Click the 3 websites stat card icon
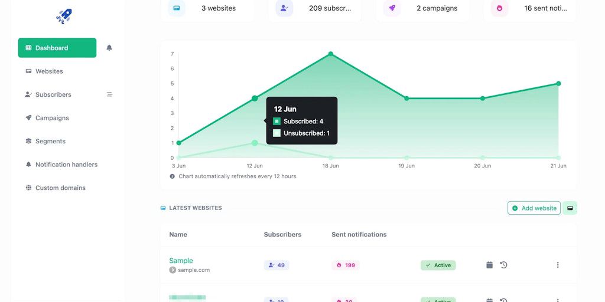 (x=176, y=8)
